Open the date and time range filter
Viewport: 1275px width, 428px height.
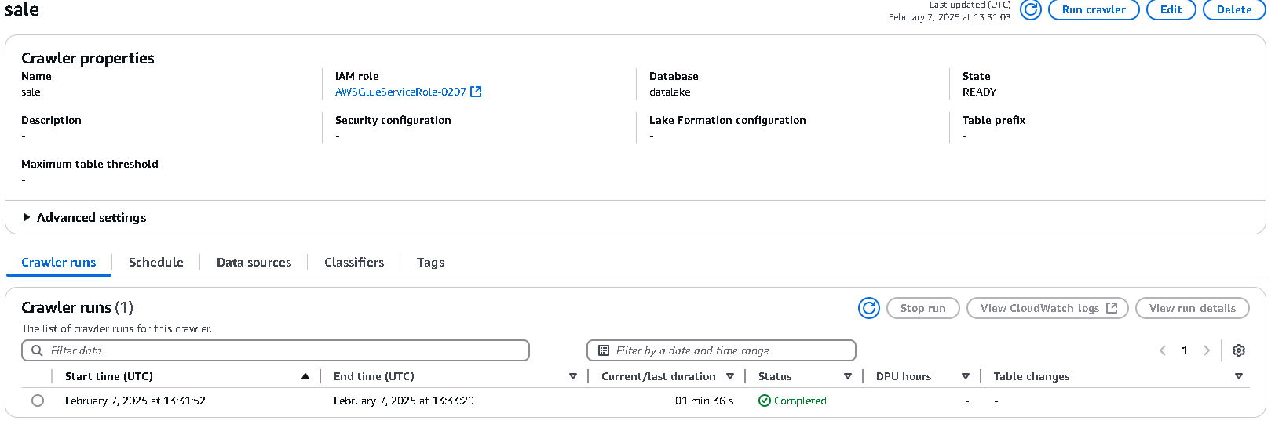click(722, 350)
